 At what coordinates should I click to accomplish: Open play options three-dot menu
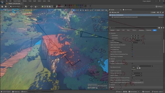[52, 6]
